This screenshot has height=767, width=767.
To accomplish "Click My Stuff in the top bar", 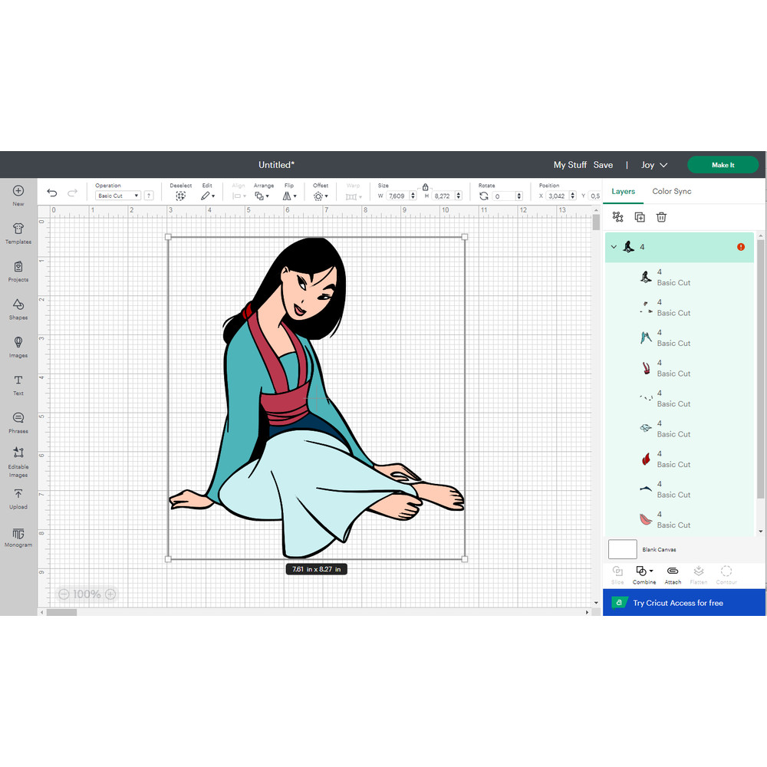I will click(569, 164).
